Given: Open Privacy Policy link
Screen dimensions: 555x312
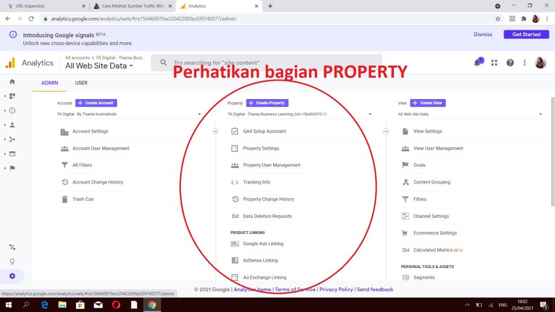Looking at the screenshot, I should (x=336, y=289).
